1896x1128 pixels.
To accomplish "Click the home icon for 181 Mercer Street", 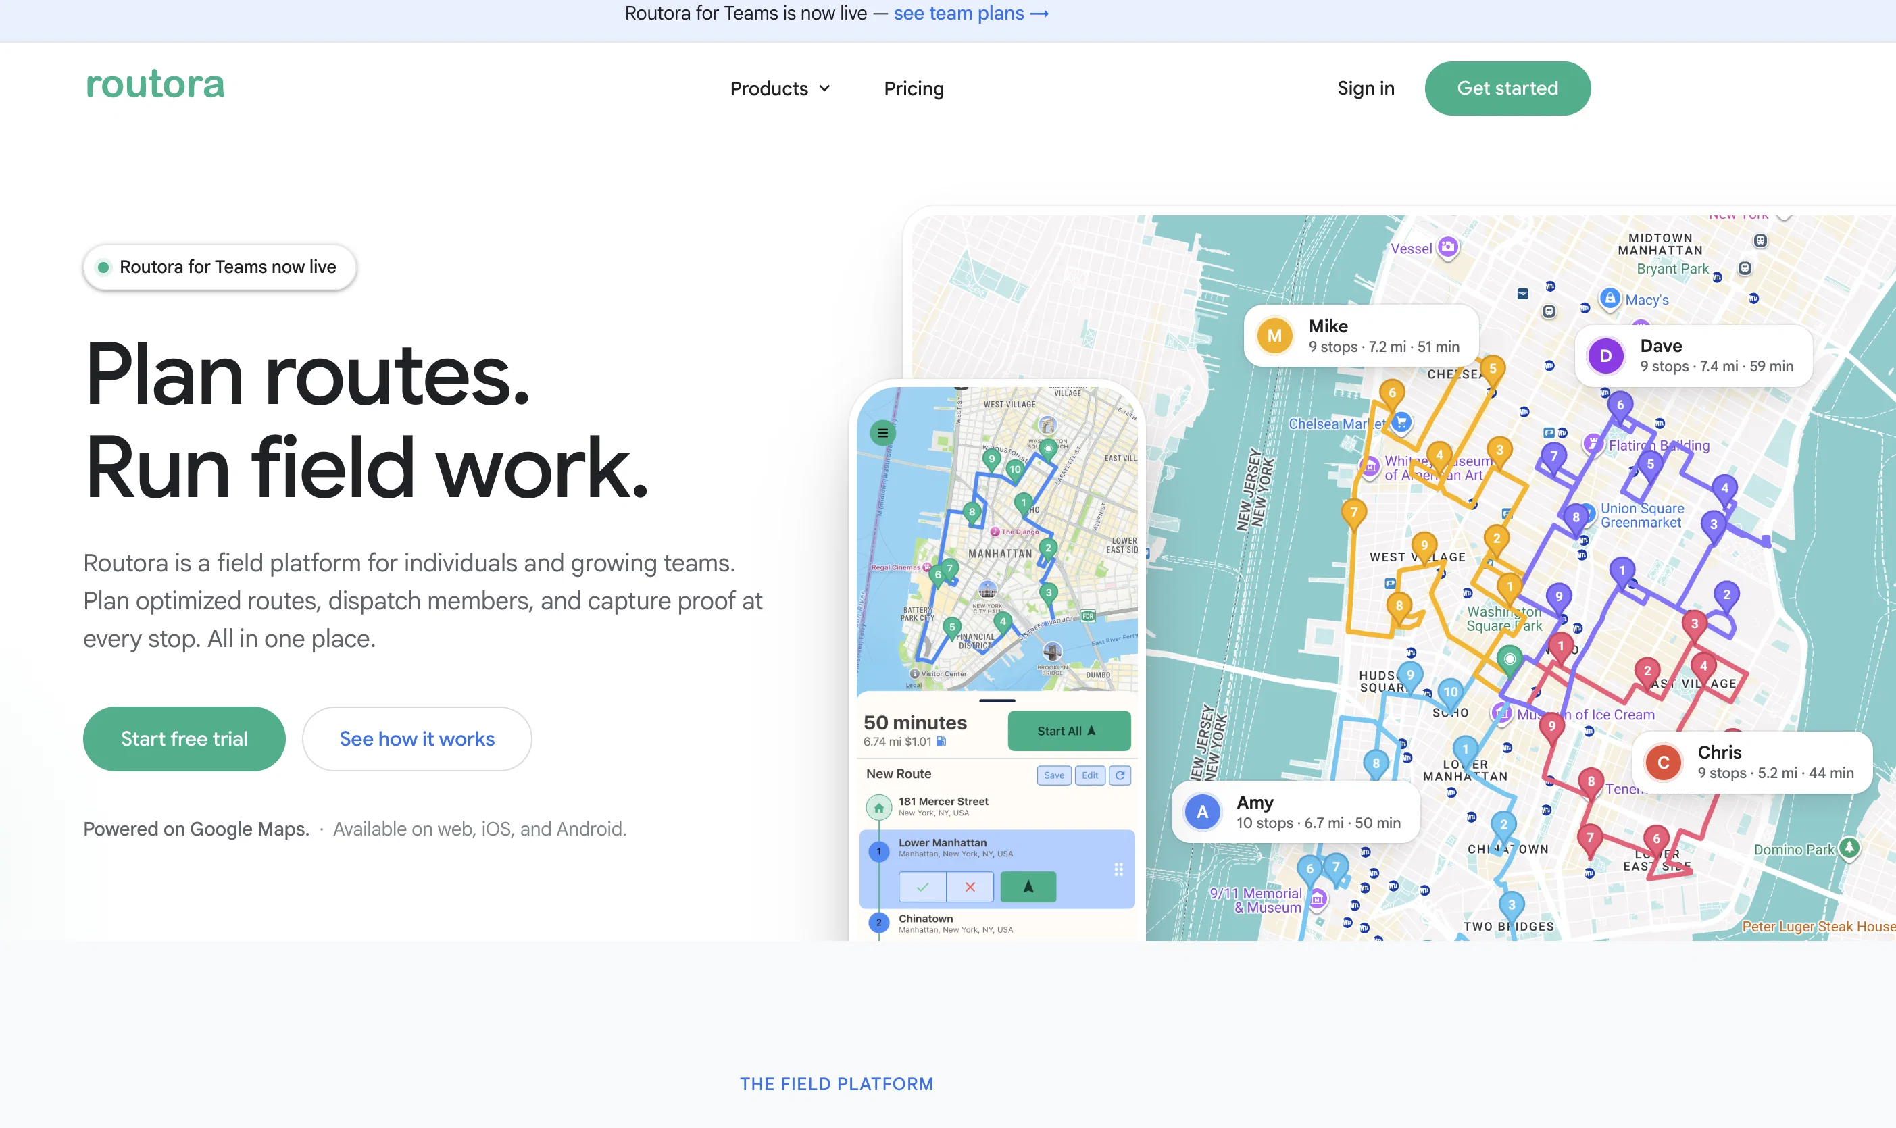I will pos(879,807).
